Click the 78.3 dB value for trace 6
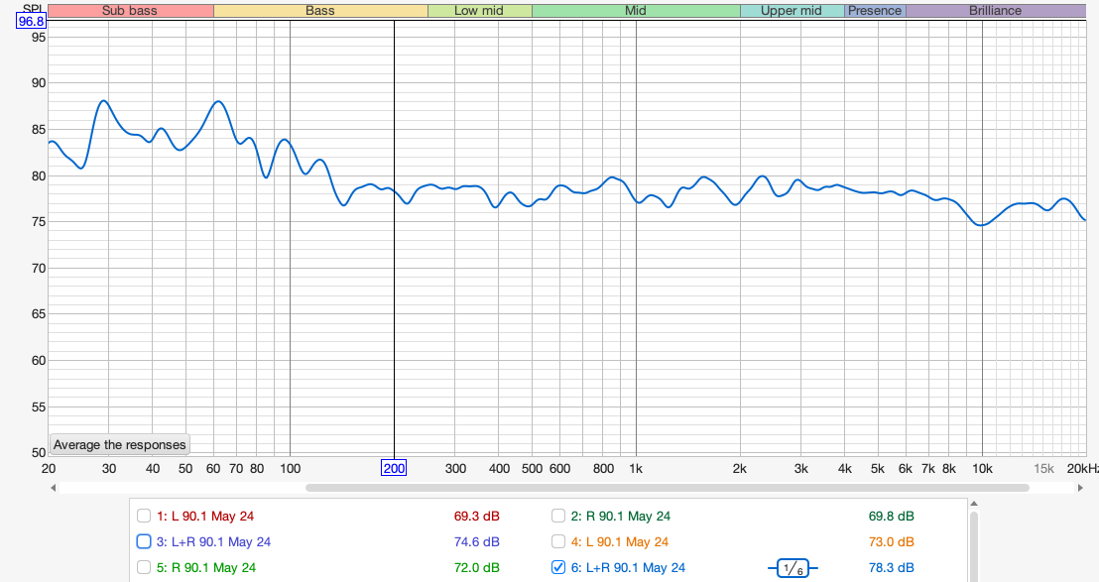1099x582 pixels. click(x=892, y=567)
